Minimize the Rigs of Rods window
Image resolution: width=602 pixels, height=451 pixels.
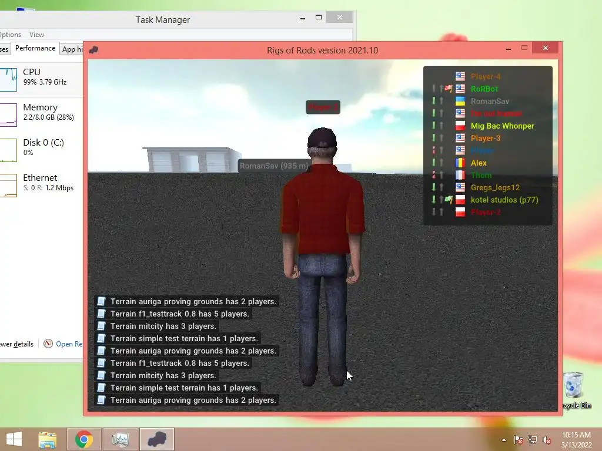pos(509,49)
